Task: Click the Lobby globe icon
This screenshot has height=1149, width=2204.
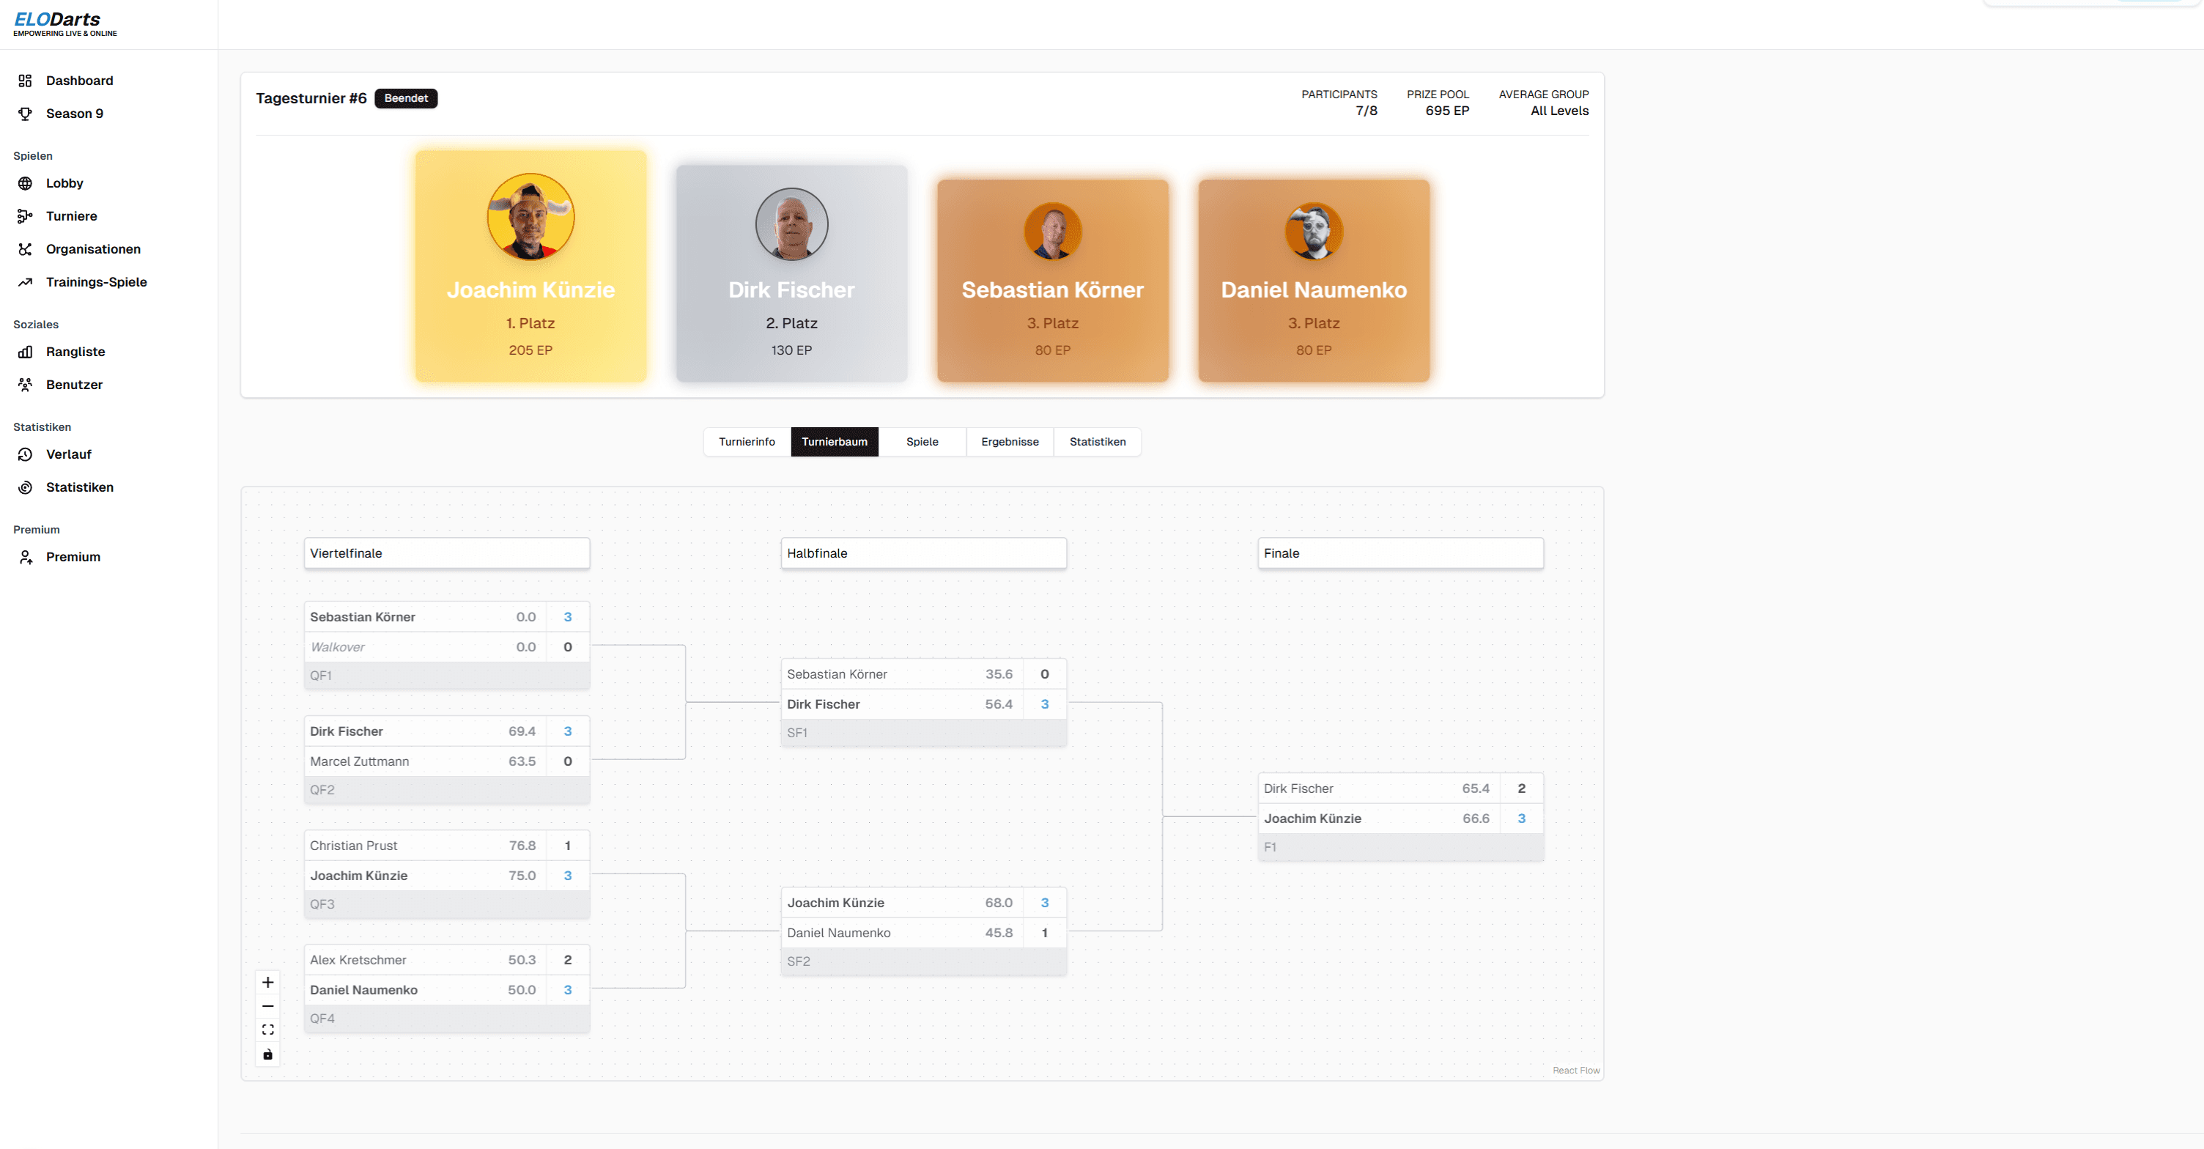Action: (25, 183)
